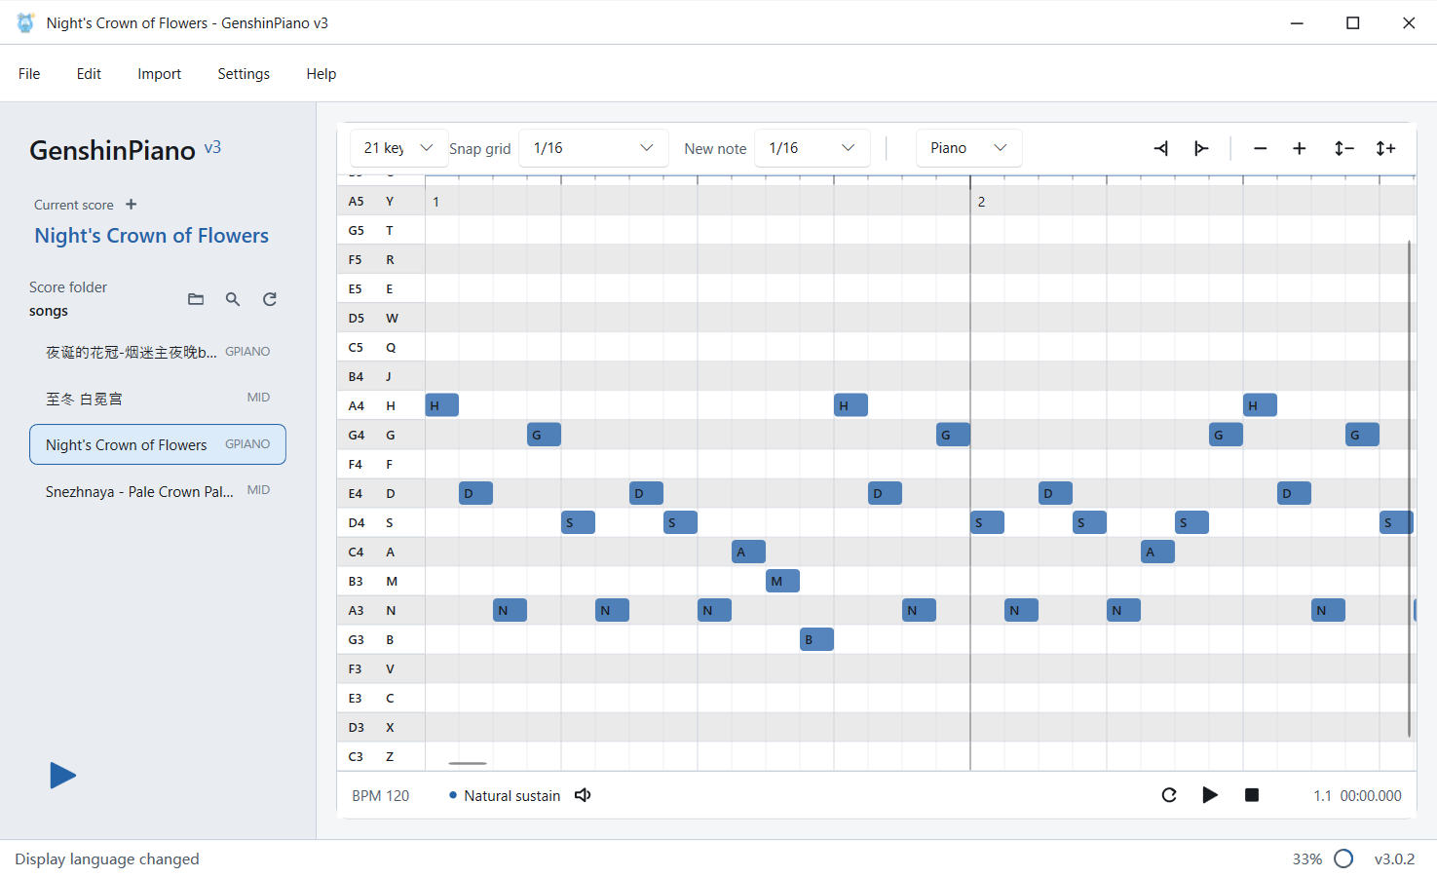The image size is (1437, 877).
Task: Click the C3 Z key row label
Action: click(x=381, y=756)
